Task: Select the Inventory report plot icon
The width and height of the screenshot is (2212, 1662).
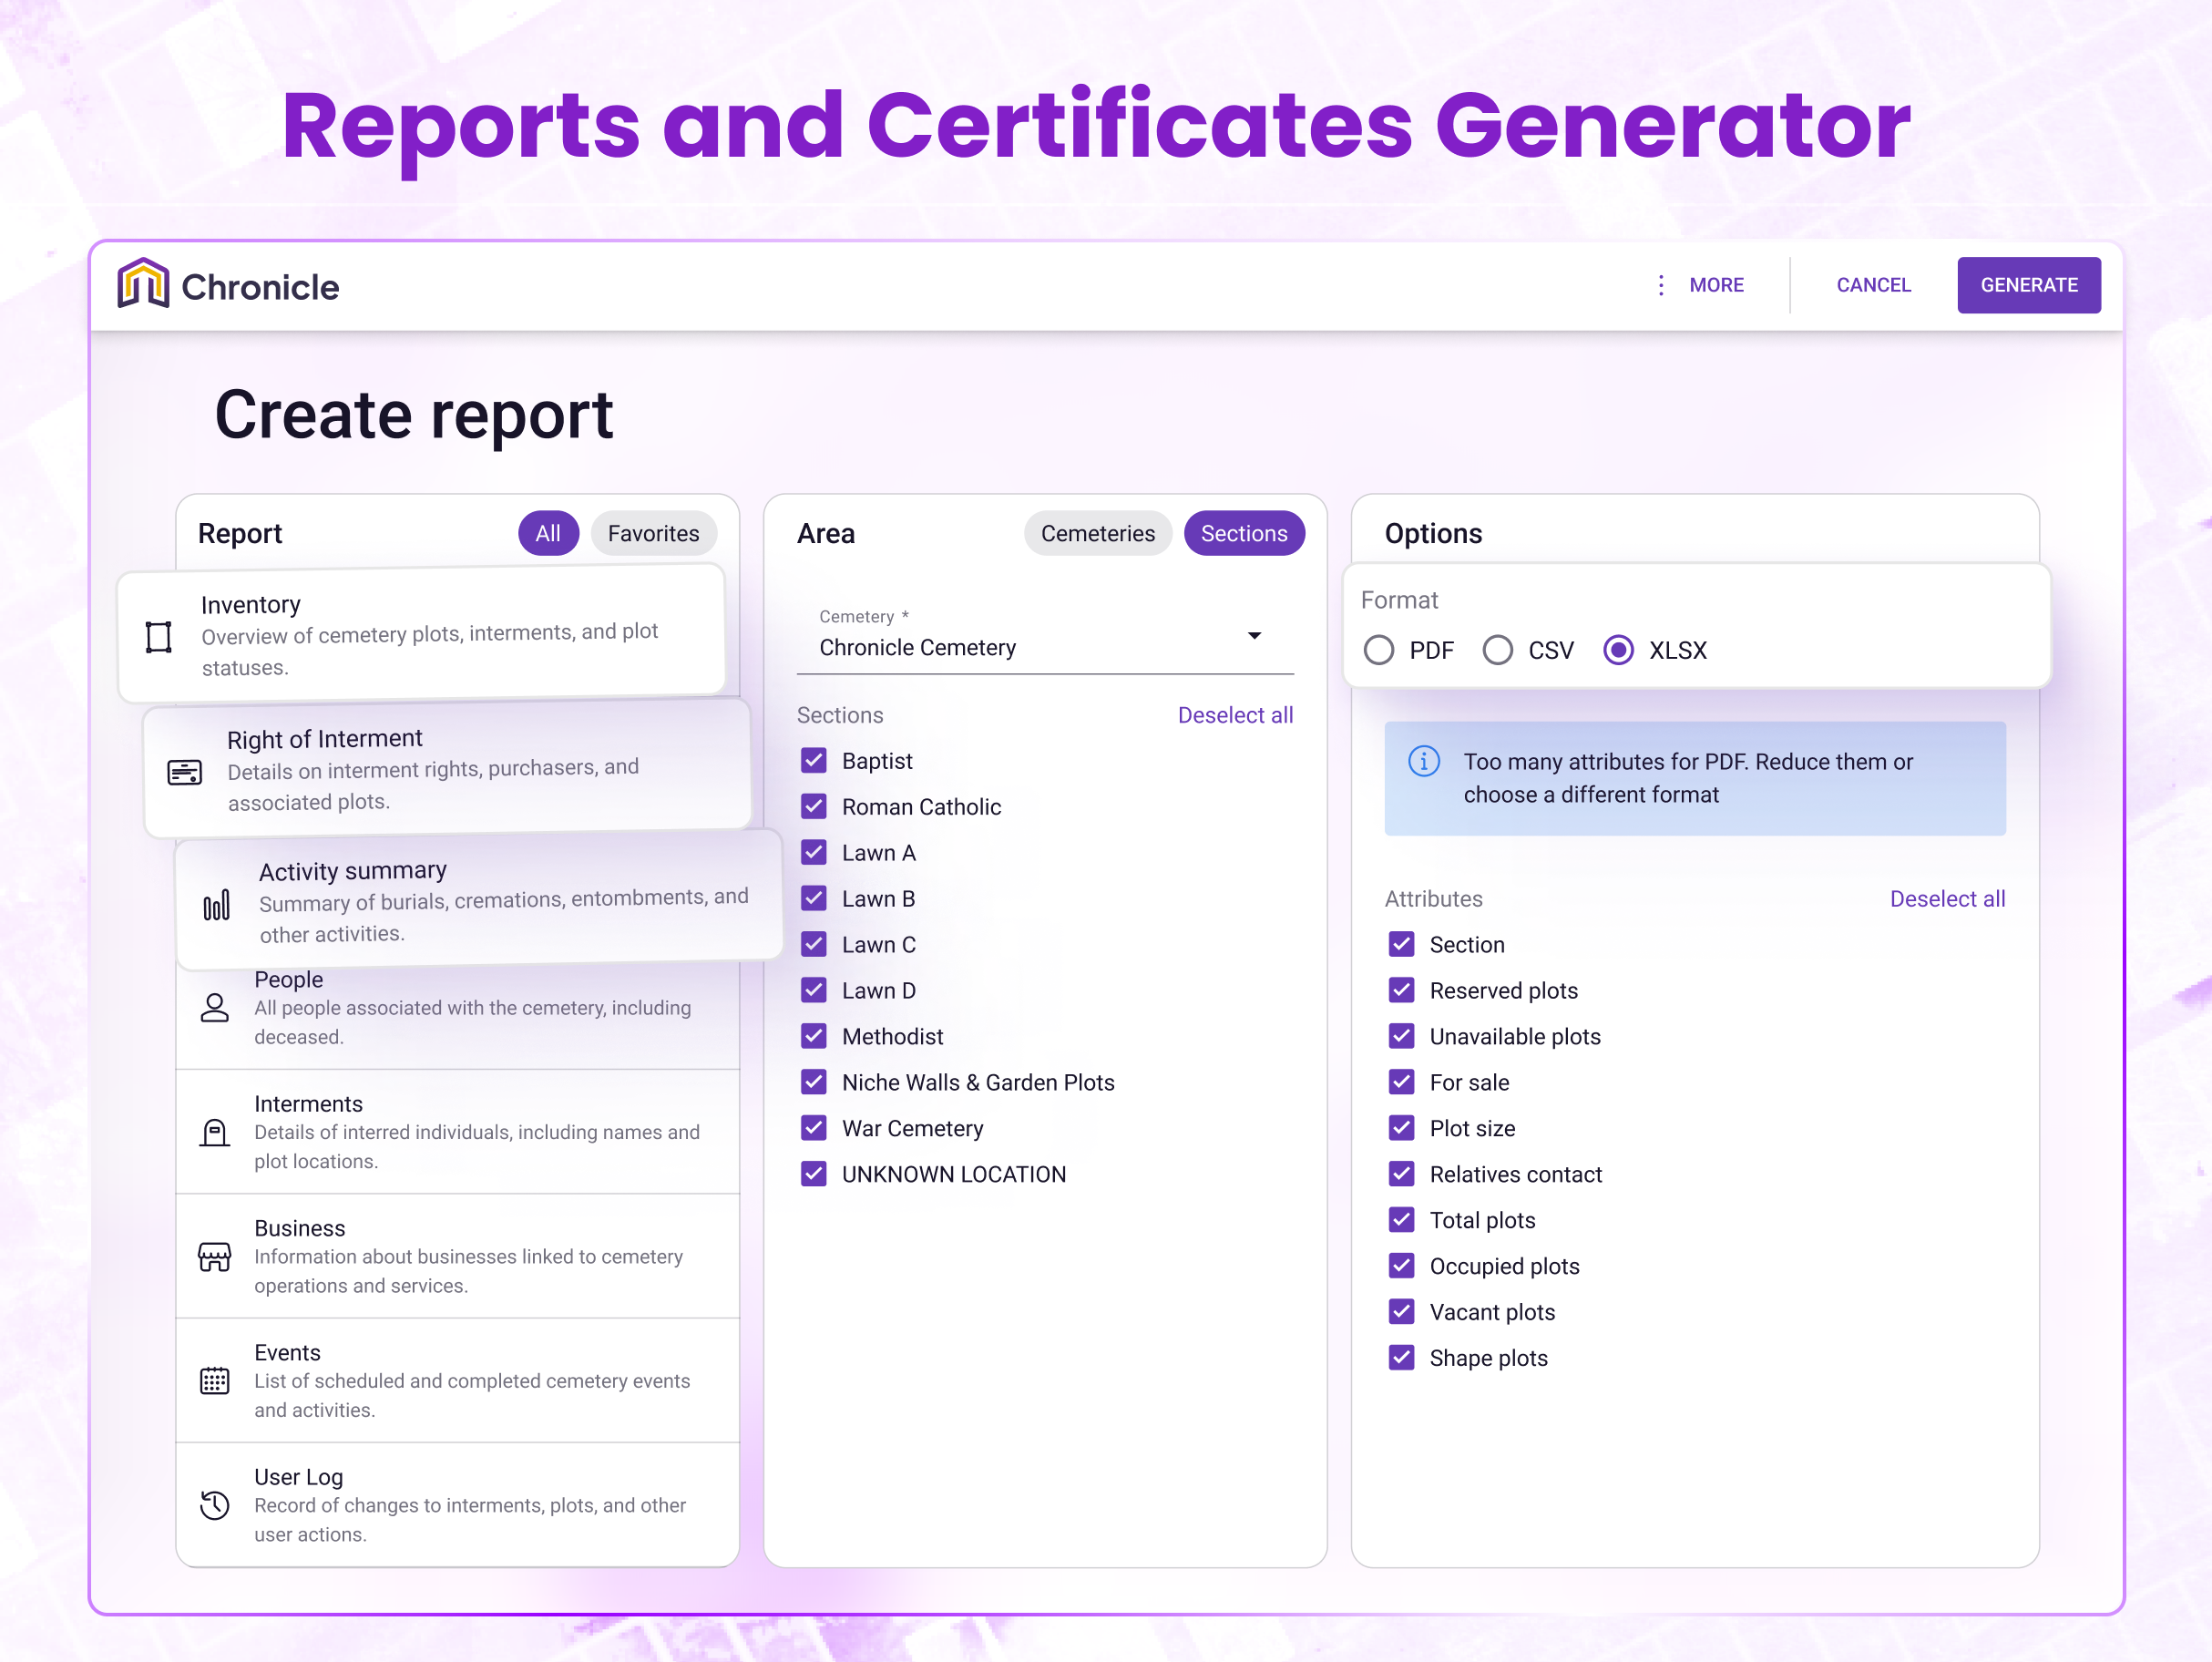Action: [x=159, y=636]
